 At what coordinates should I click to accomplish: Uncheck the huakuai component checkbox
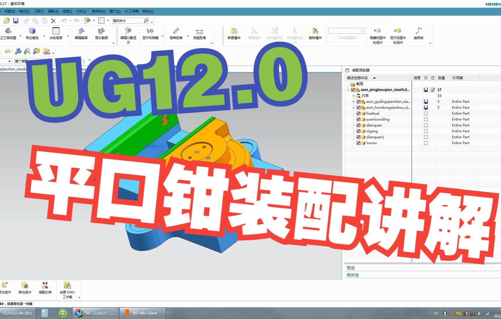tap(358, 113)
